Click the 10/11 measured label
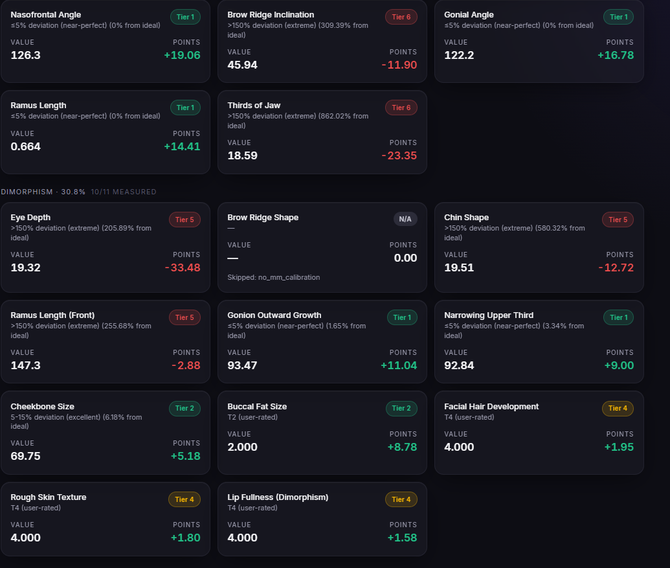 point(124,192)
